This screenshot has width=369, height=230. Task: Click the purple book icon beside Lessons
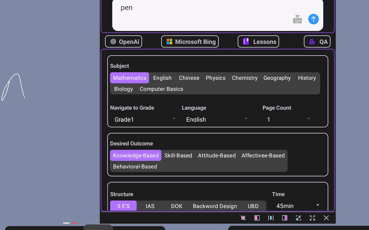246,42
